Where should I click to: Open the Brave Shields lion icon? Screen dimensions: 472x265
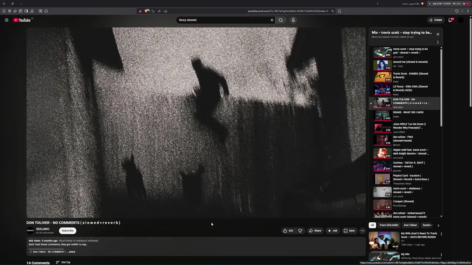click(147, 11)
